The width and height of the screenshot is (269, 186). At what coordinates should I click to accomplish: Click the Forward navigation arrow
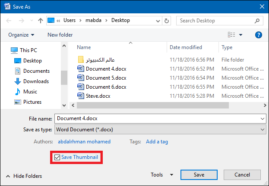22,21
